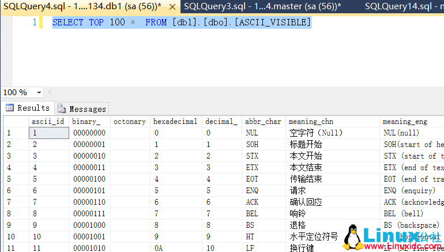Click the ascii_id cell in row 1
This screenshot has width=444, height=252.
tap(48, 133)
